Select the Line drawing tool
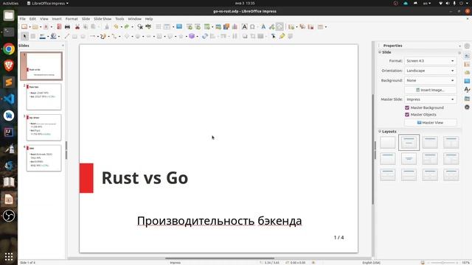This screenshot has width=472, height=265. pos(66,36)
